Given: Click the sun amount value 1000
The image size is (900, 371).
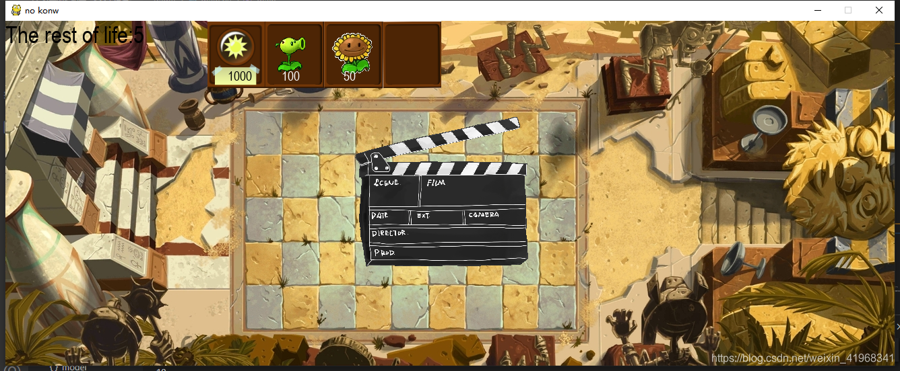Looking at the screenshot, I should tap(240, 76).
